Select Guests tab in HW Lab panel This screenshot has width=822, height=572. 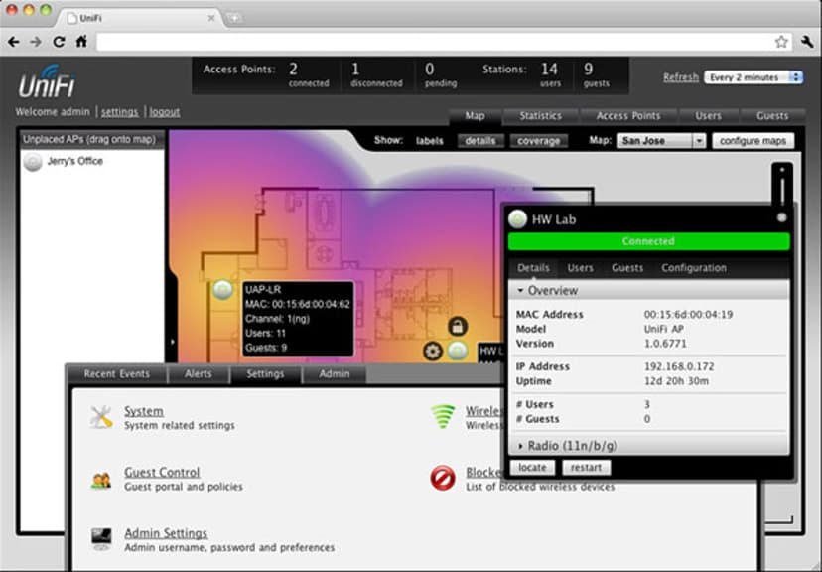(627, 268)
